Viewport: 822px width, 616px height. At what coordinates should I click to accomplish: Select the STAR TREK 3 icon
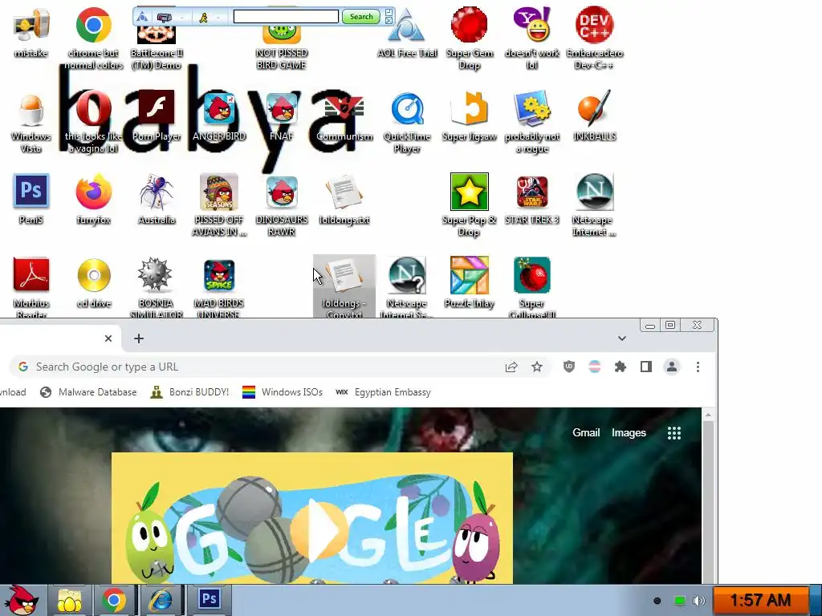532,200
